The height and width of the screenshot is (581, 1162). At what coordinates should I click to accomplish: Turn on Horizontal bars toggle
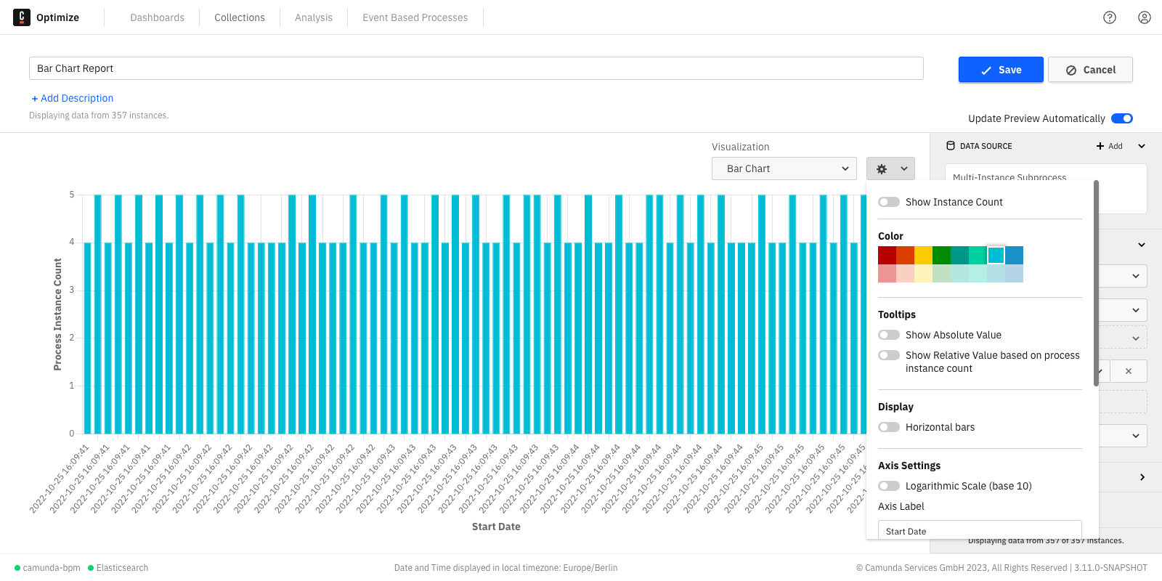889,427
